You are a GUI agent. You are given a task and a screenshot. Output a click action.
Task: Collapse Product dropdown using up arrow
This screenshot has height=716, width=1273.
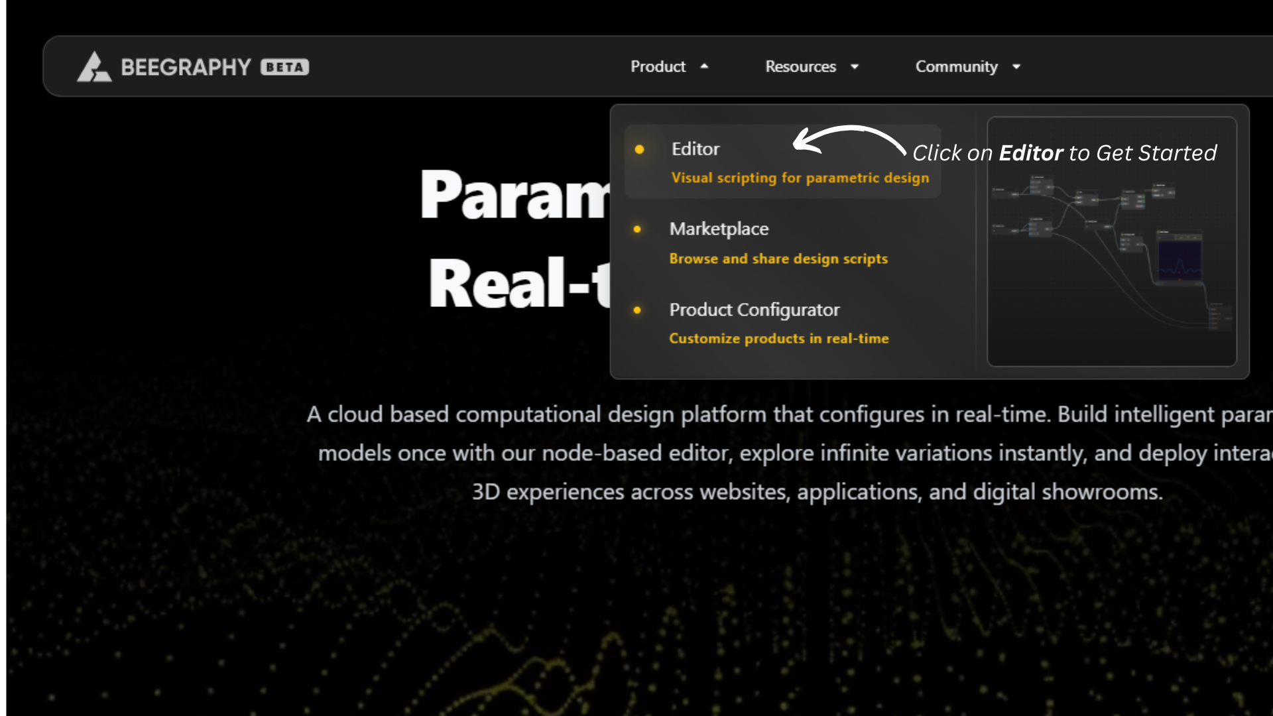coord(704,67)
